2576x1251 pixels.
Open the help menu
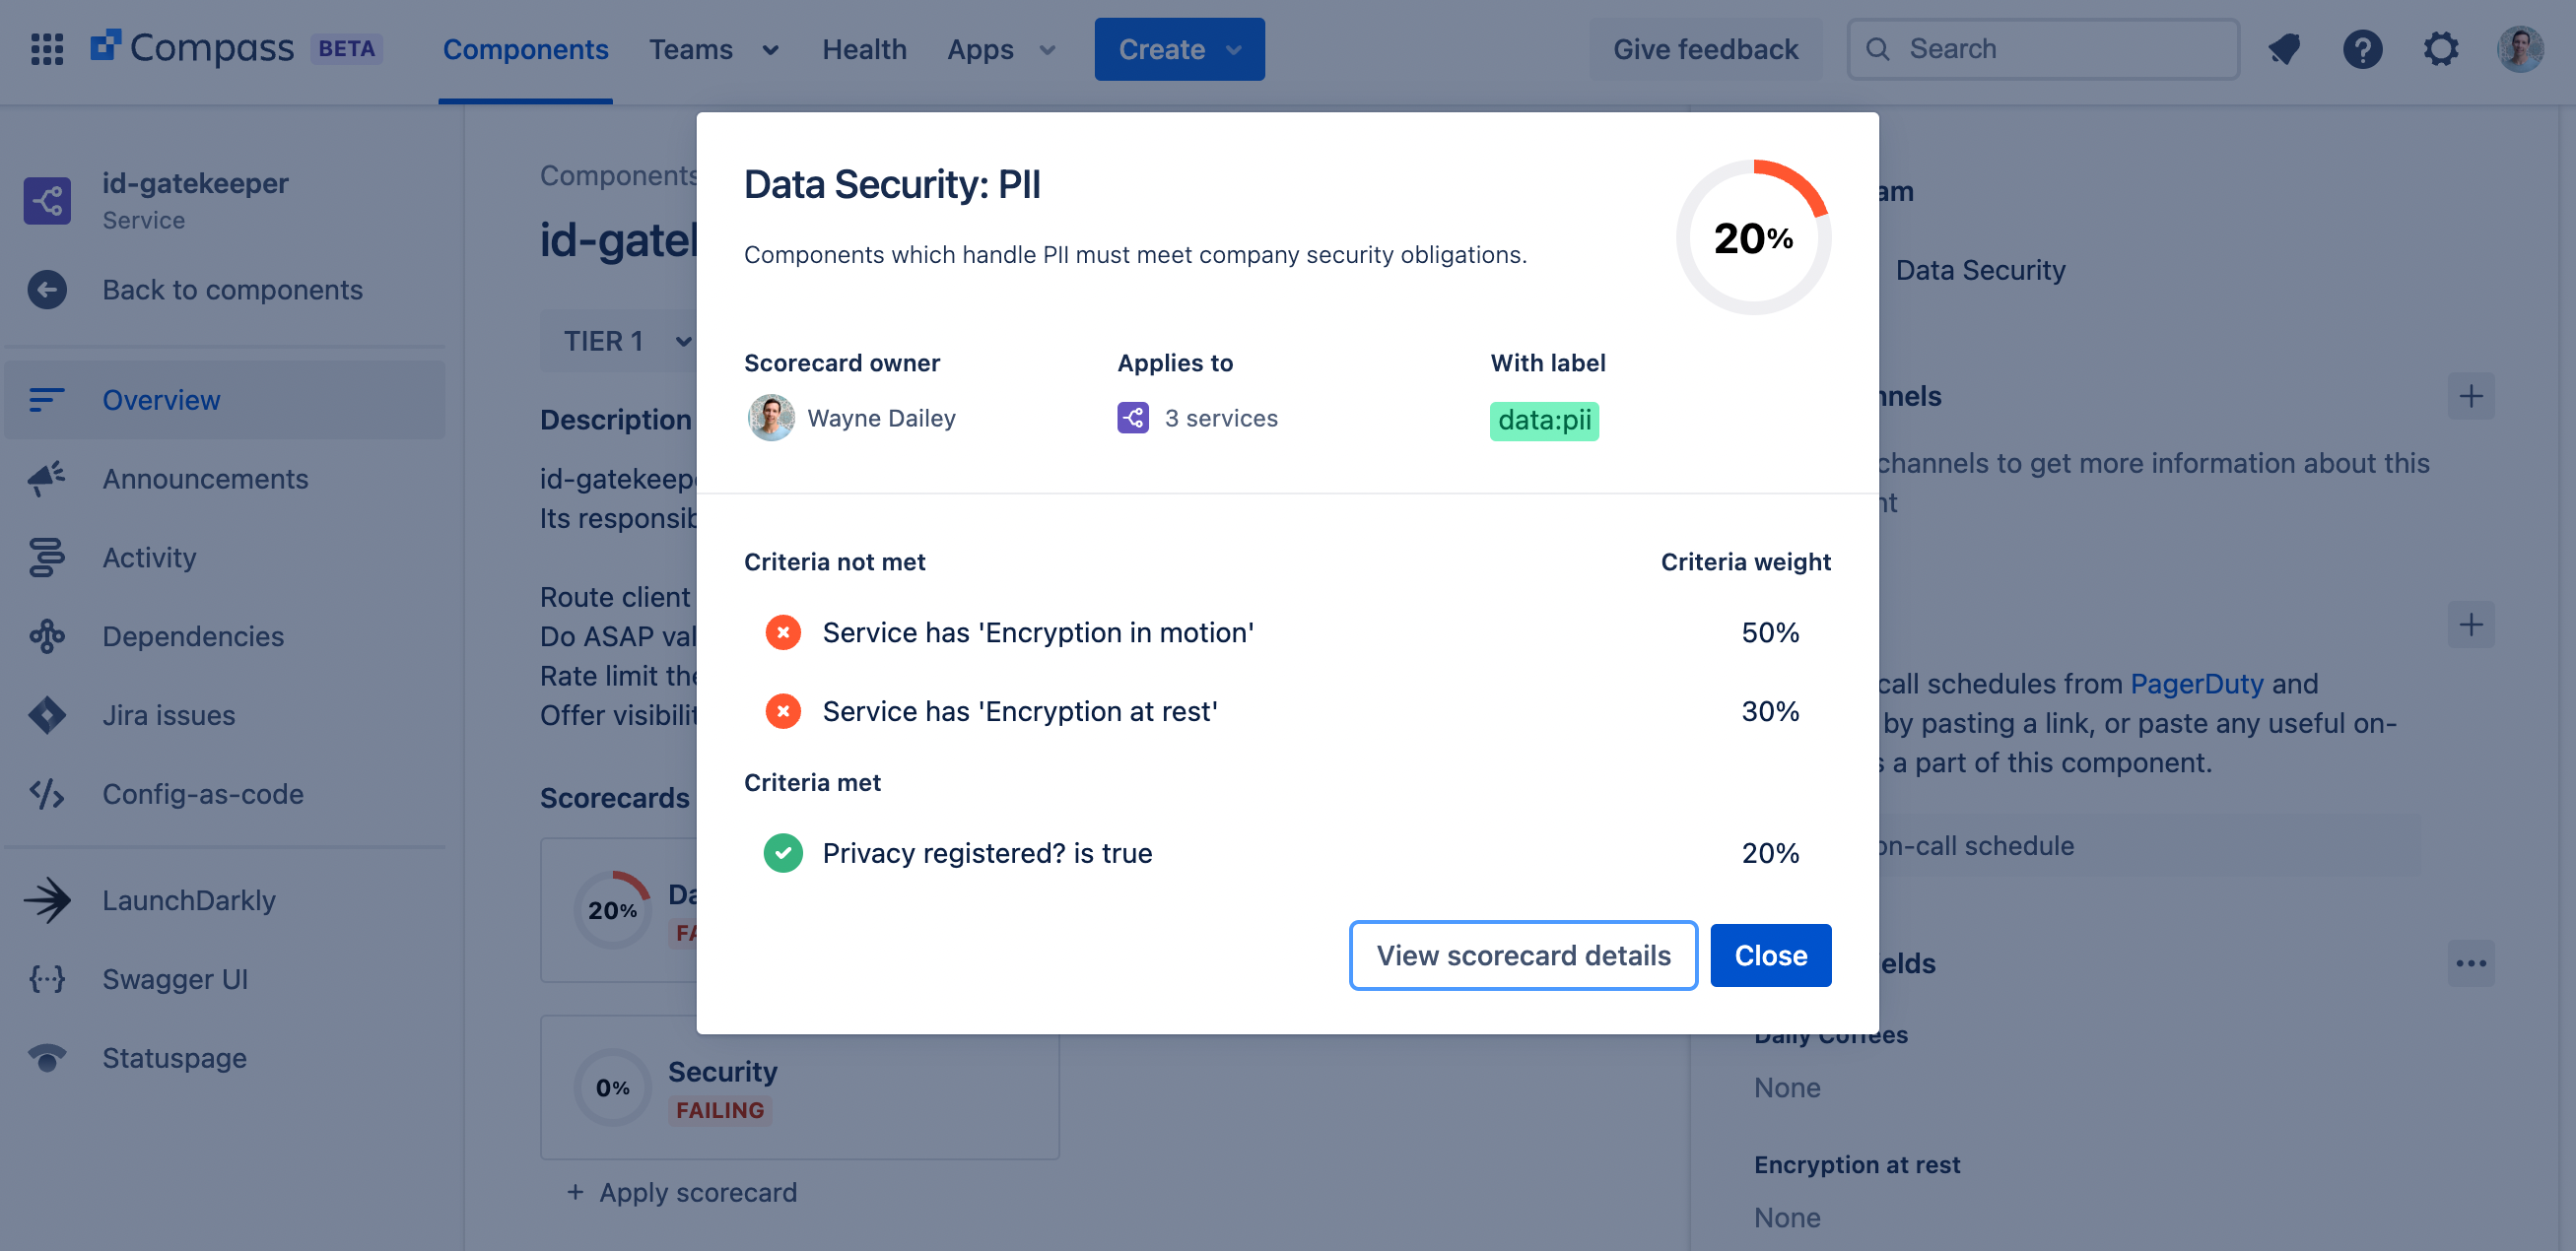(x=2362, y=48)
